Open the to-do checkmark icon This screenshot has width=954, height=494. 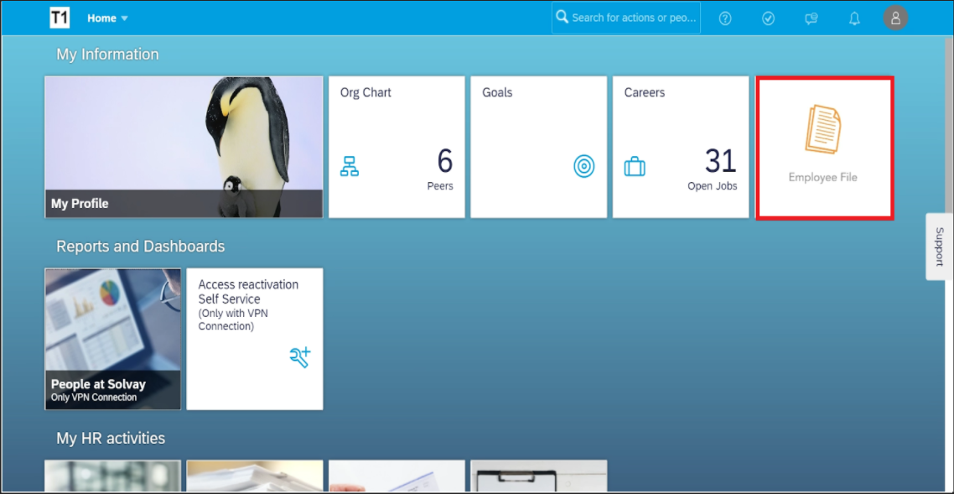768,18
